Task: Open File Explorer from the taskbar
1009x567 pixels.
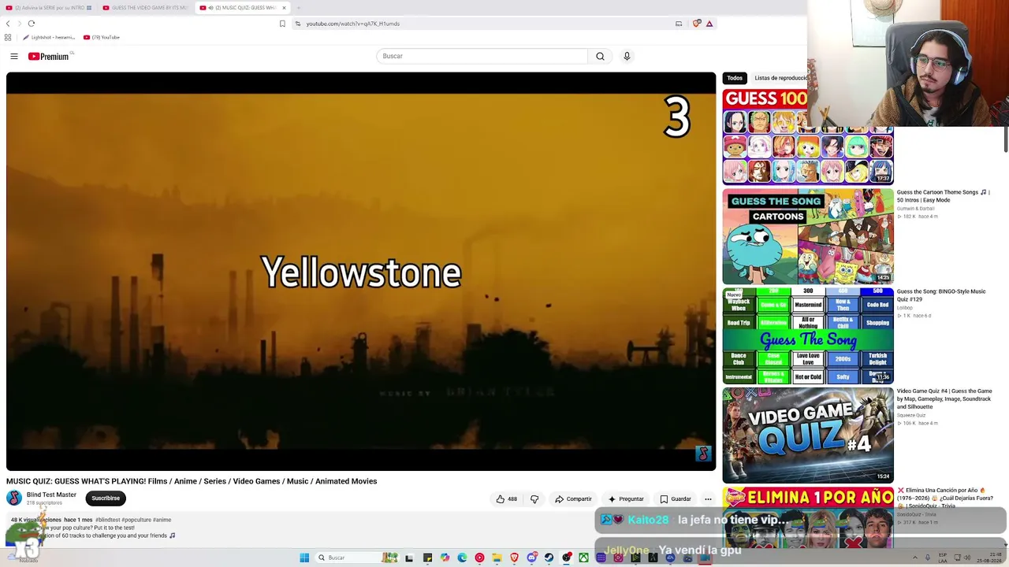Action: click(497, 558)
